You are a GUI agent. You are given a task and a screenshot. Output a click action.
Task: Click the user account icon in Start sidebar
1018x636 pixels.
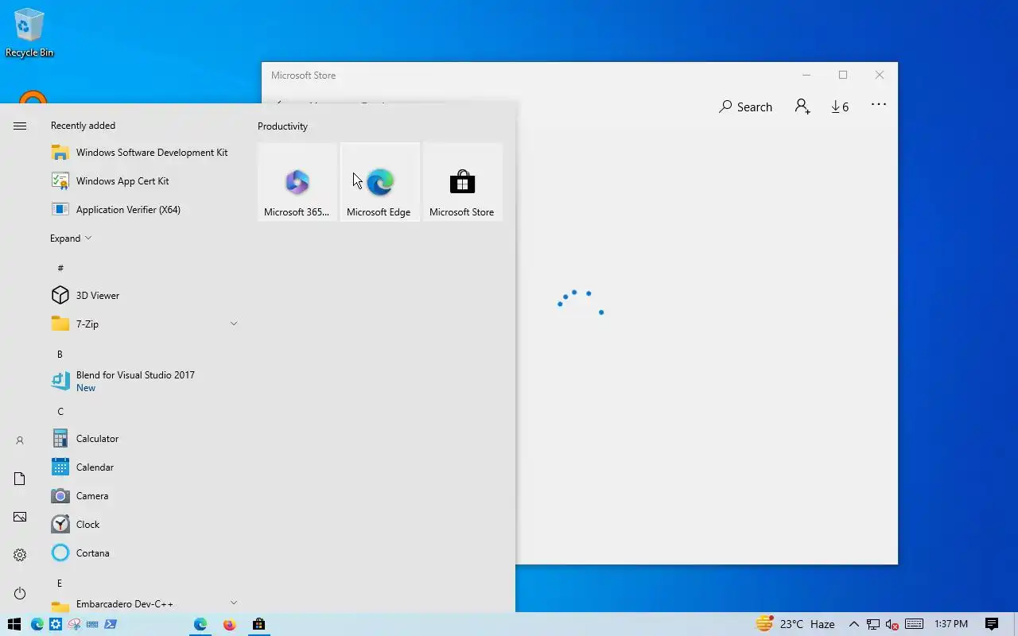[20, 440]
